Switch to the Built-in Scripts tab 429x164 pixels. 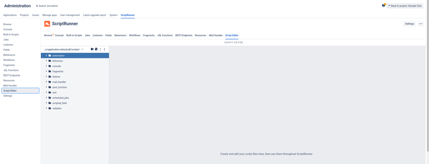click(74, 35)
